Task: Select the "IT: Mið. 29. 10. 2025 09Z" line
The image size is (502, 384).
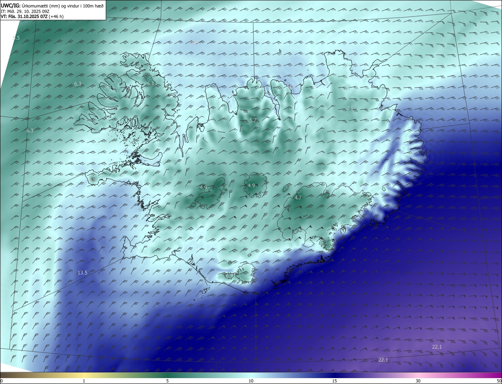Action: 25,11
